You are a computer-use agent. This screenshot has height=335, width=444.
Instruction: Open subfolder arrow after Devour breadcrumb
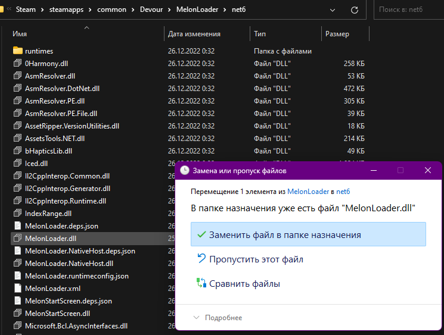click(169, 10)
